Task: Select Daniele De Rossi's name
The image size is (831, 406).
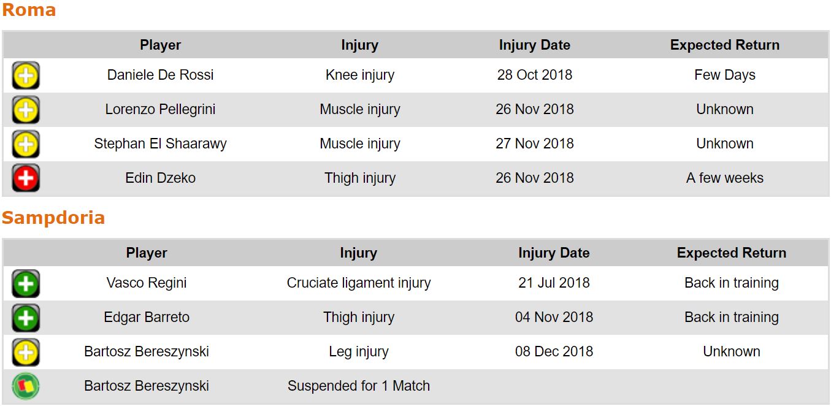Action: click(x=161, y=75)
